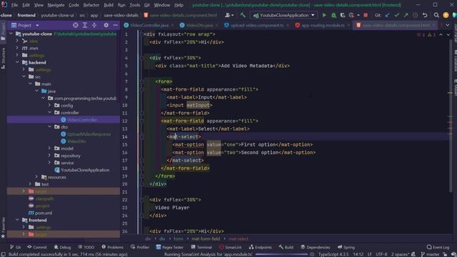Switch to upload-video.component.ts tab
The image size is (457, 257).
256,26
